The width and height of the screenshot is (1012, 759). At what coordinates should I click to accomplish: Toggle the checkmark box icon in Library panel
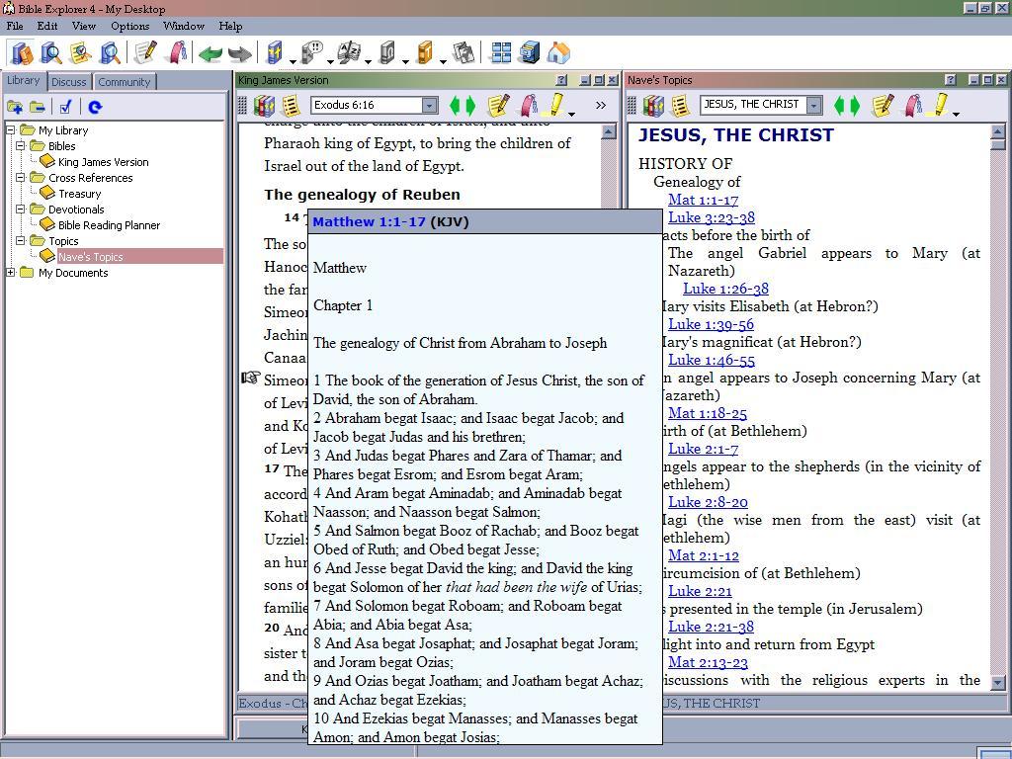65,107
